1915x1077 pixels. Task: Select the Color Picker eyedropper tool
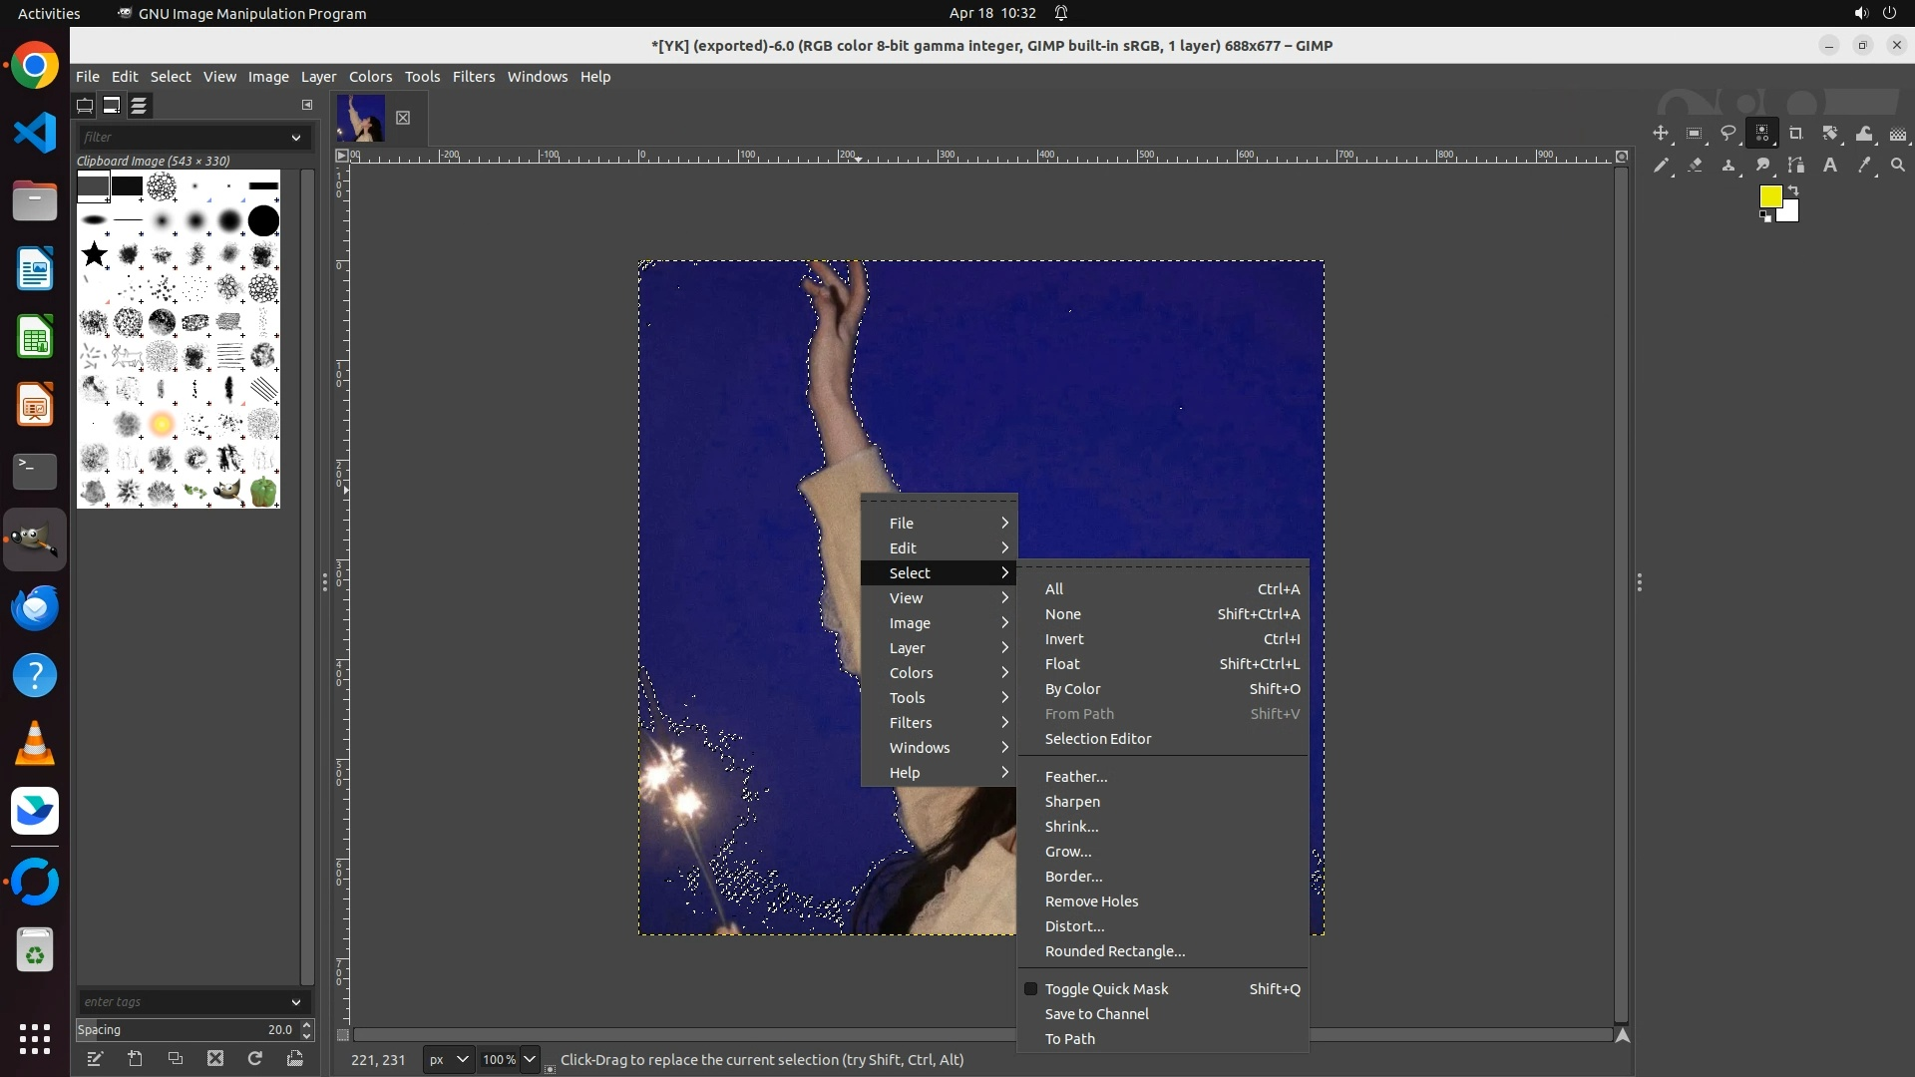pyautogui.click(x=1864, y=166)
